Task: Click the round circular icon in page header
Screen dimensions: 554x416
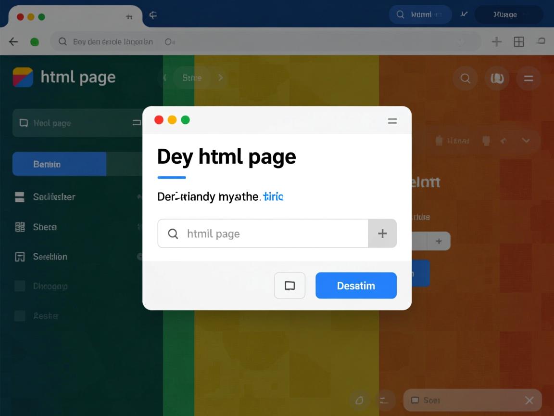Action: pos(497,78)
